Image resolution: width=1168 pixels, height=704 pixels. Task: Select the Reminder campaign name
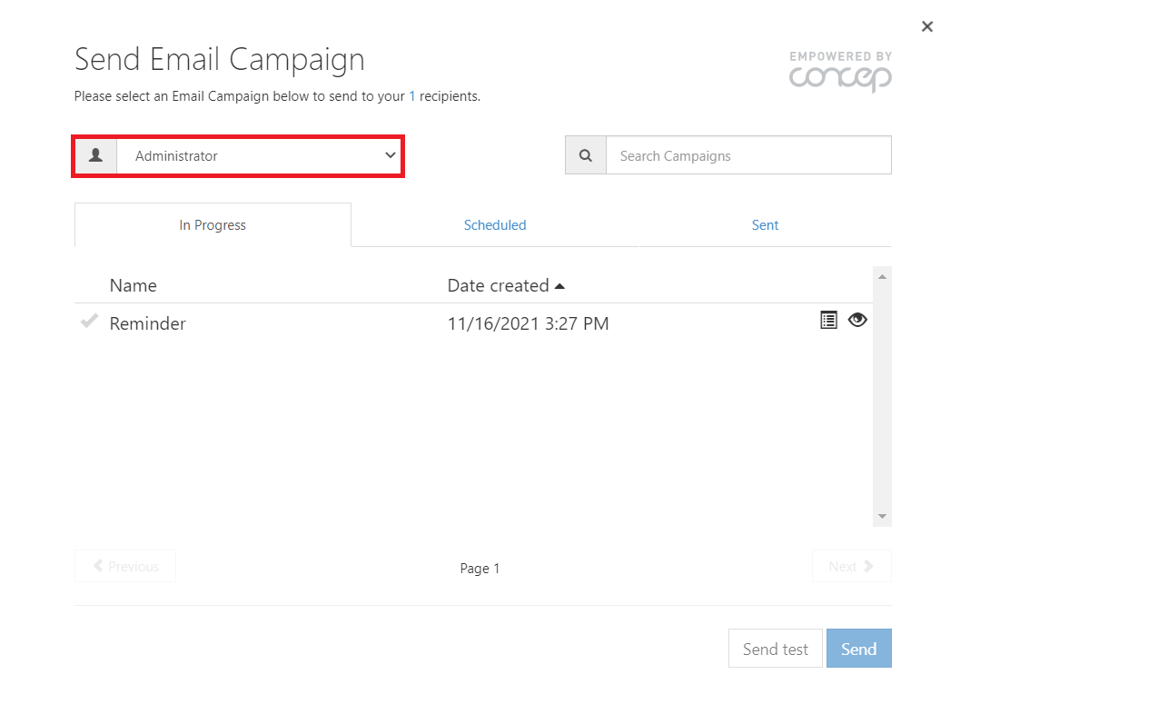(x=148, y=323)
